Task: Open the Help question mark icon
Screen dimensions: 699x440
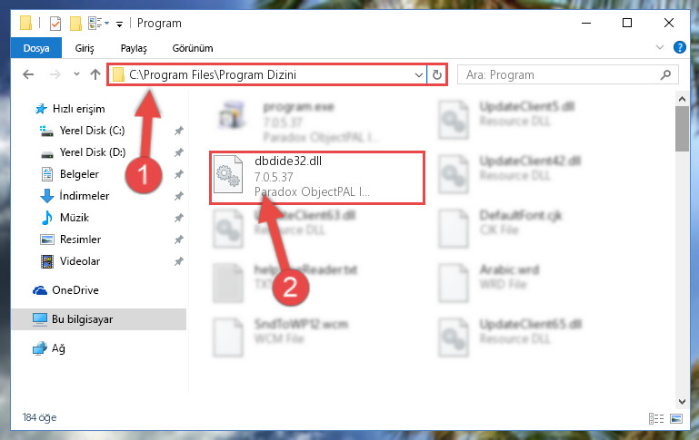Action: click(679, 47)
